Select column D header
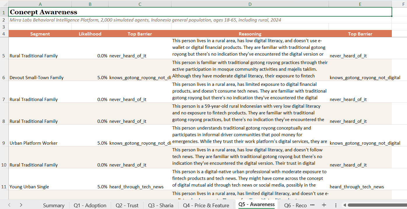This screenshot has width=407, height=209. (x=250, y=4)
